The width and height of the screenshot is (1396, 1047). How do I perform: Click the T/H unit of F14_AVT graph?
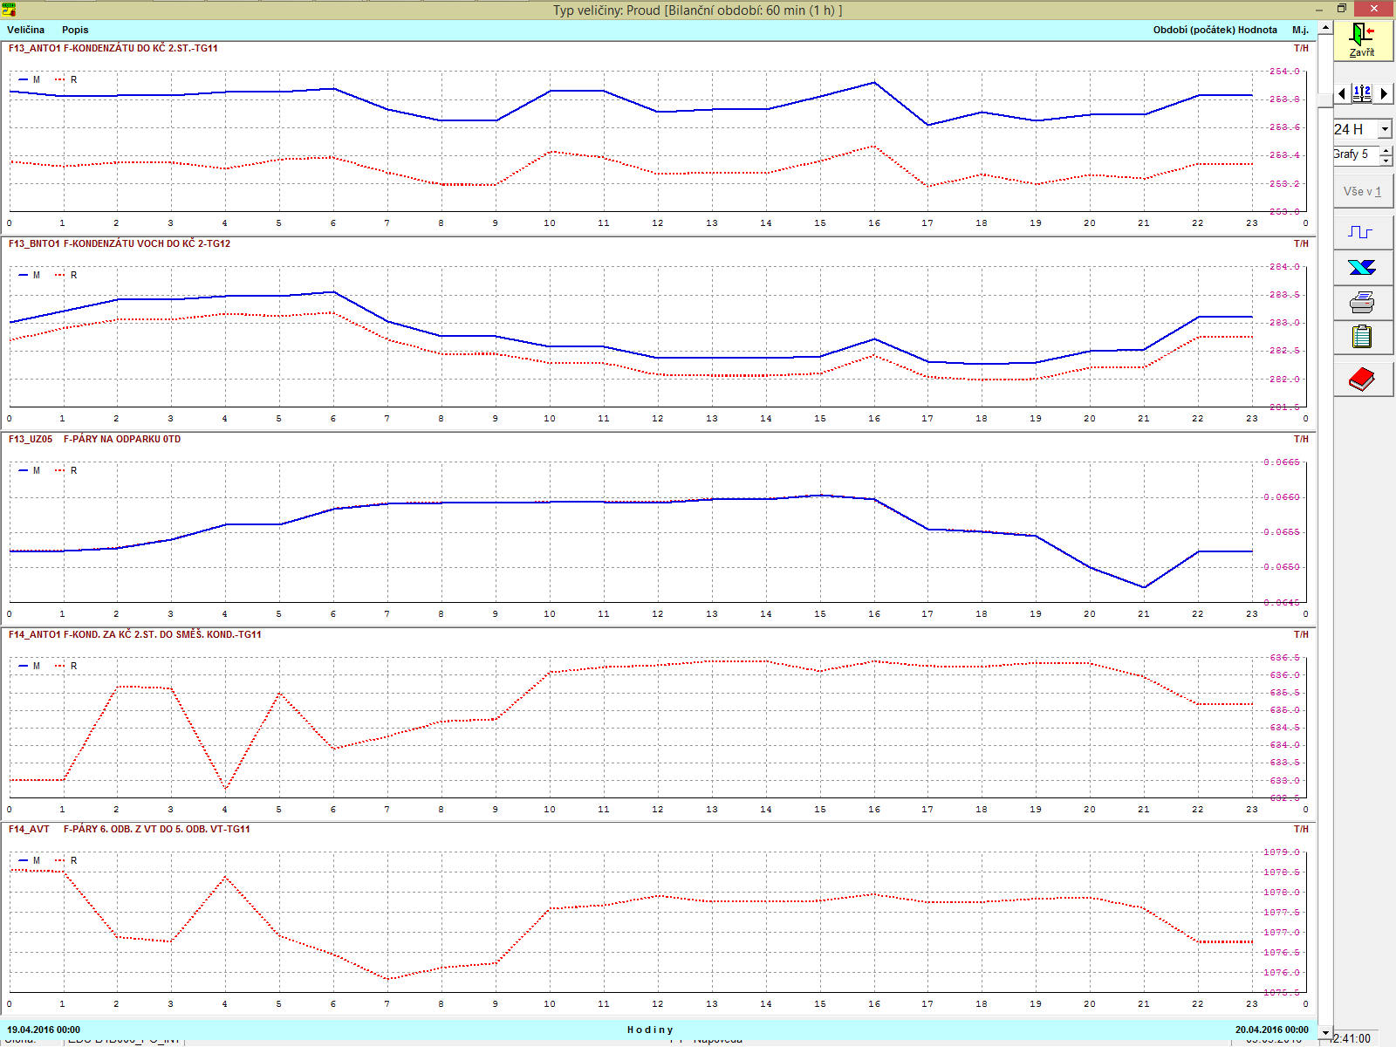pos(1301,829)
